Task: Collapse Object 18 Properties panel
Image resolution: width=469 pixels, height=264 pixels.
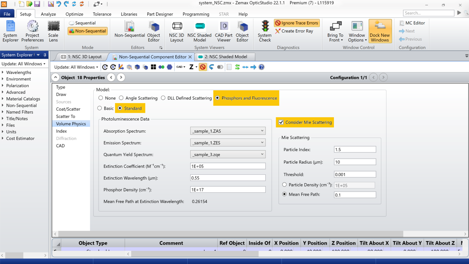Action: click(56, 78)
